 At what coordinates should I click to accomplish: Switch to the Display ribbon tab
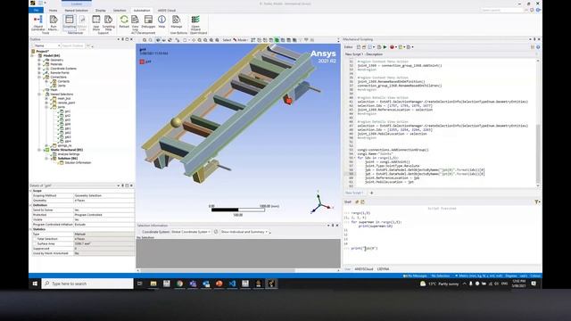pos(101,11)
